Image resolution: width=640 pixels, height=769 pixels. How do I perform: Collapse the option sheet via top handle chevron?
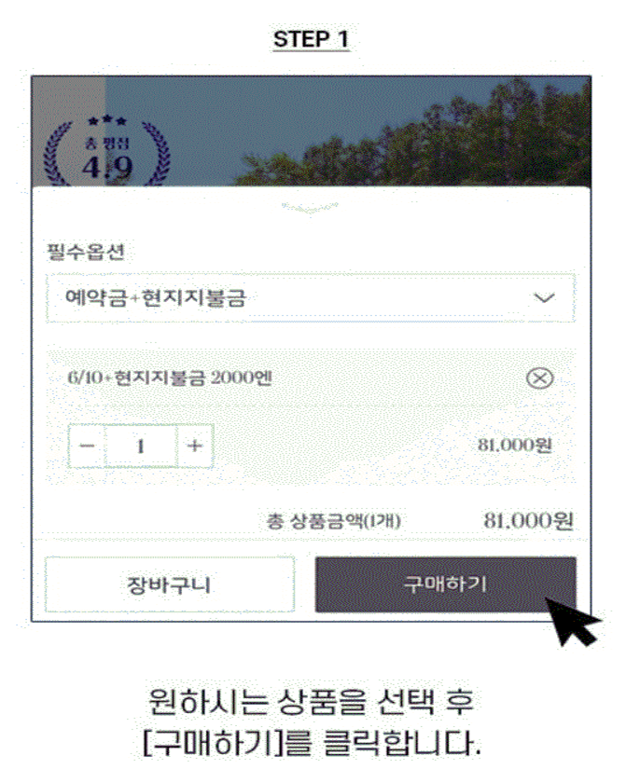pyautogui.click(x=310, y=208)
